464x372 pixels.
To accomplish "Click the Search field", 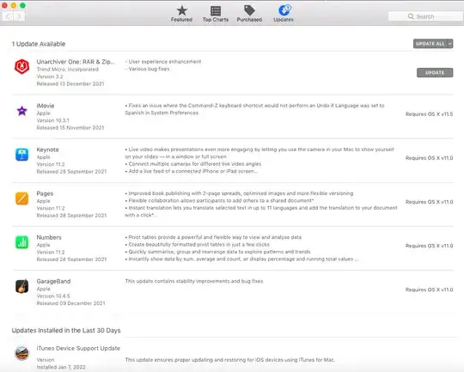I will pos(425,16).
